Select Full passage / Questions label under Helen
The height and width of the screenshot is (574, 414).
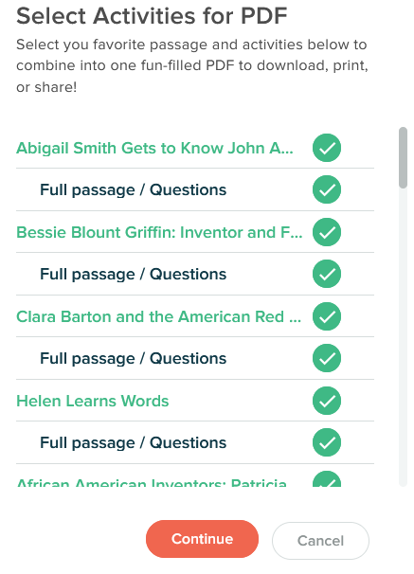click(133, 443)
